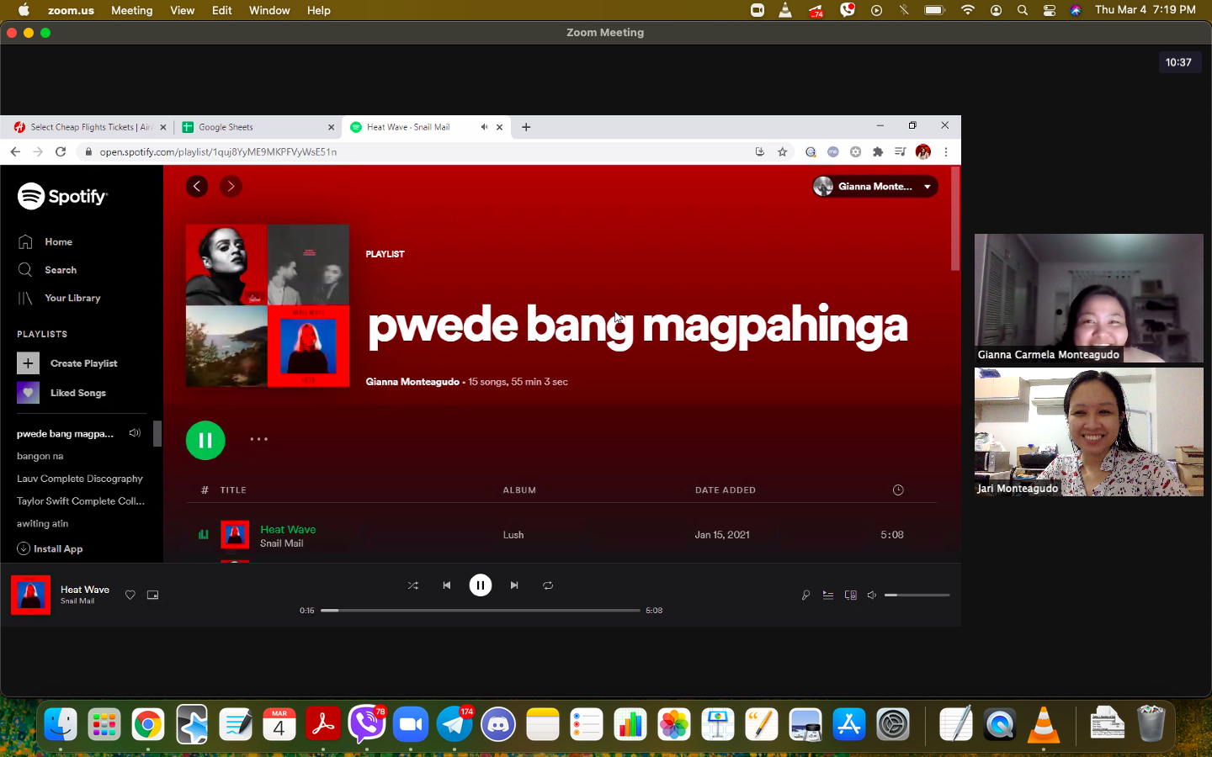Adjust the volume slider
The width and height of the screenshot is (1212, 757).
pos(917,596)
